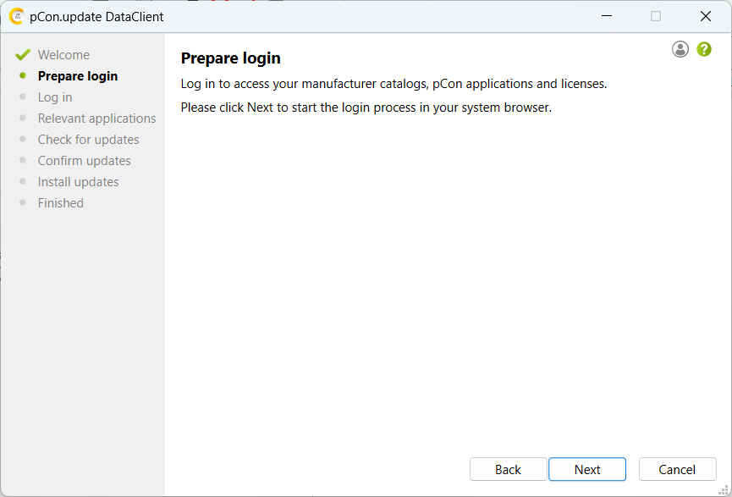Select the Log in step
Viewport: 732px width, 497px height.
click(x=55, y=97)
